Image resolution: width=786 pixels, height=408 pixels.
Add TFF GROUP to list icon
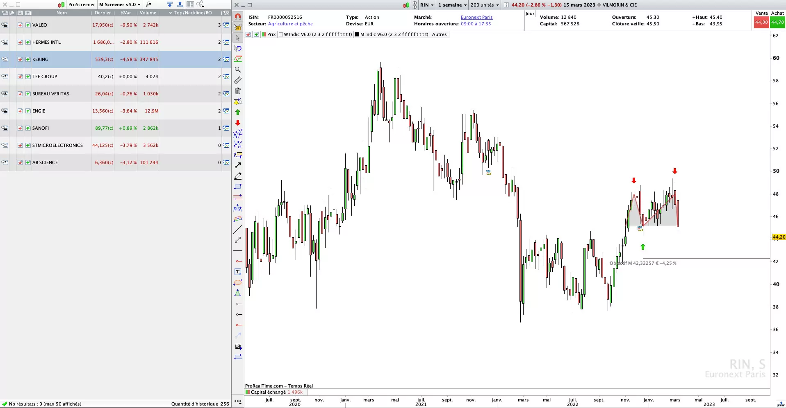(x=5, y=77)
